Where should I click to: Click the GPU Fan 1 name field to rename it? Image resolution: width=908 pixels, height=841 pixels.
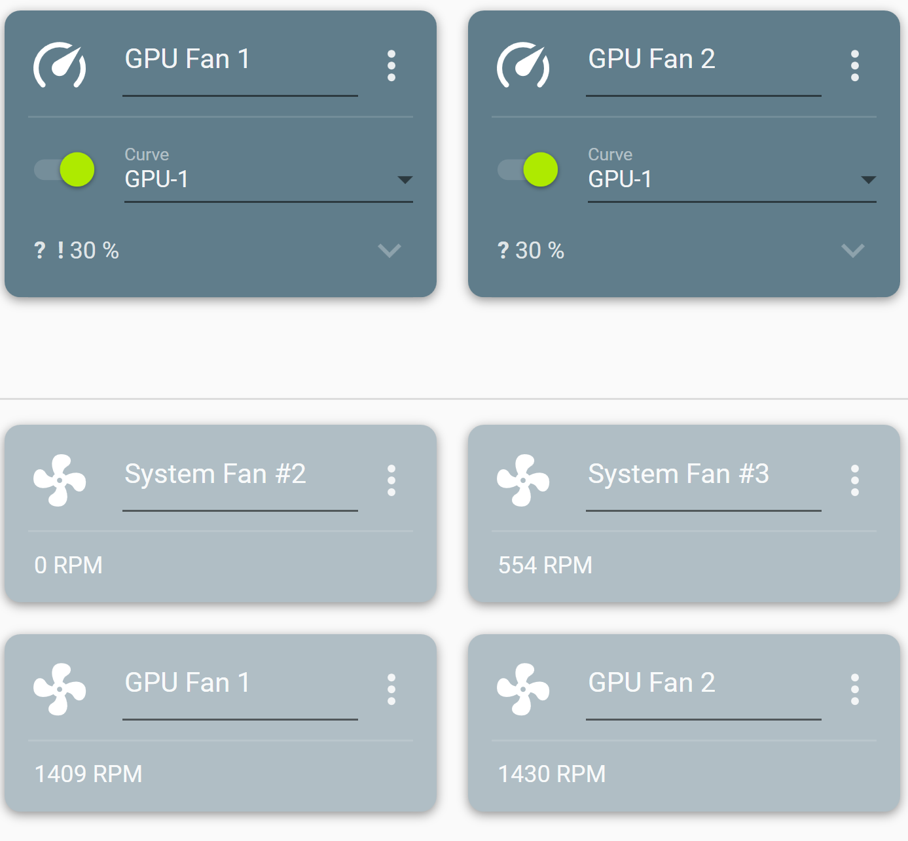pos(240,59)
